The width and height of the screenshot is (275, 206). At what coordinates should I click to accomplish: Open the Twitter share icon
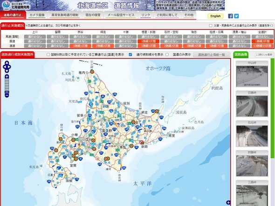pyautogui.click(x=236, y=16)
